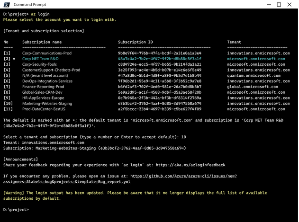Image resolution: width=299 pixels, height=222 pixels.
Task: Click the 'Subscription ID' column header
Action: pyautogui.click(x=136, y=42)
